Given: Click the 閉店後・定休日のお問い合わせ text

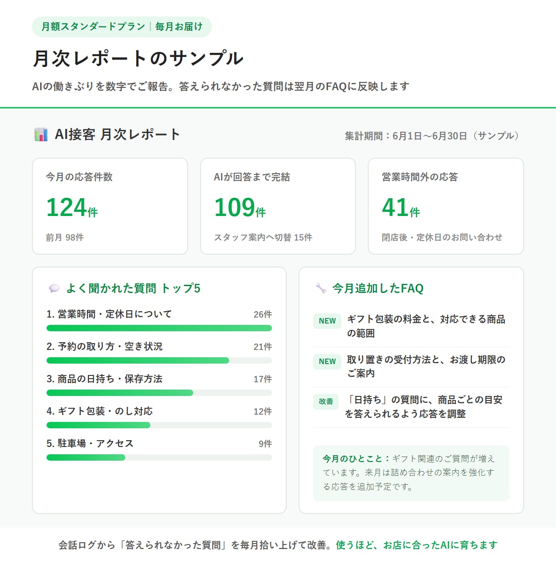Looking at the screenshot, I should (442, 237).
